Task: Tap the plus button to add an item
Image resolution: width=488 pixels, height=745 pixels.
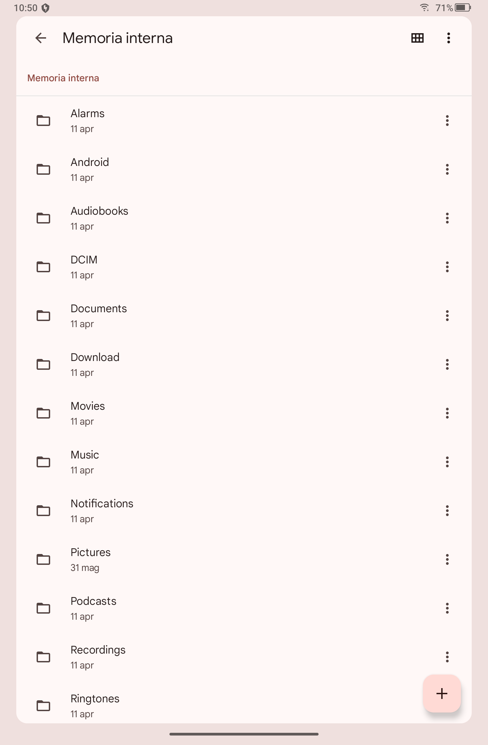Action: (442, 694)
